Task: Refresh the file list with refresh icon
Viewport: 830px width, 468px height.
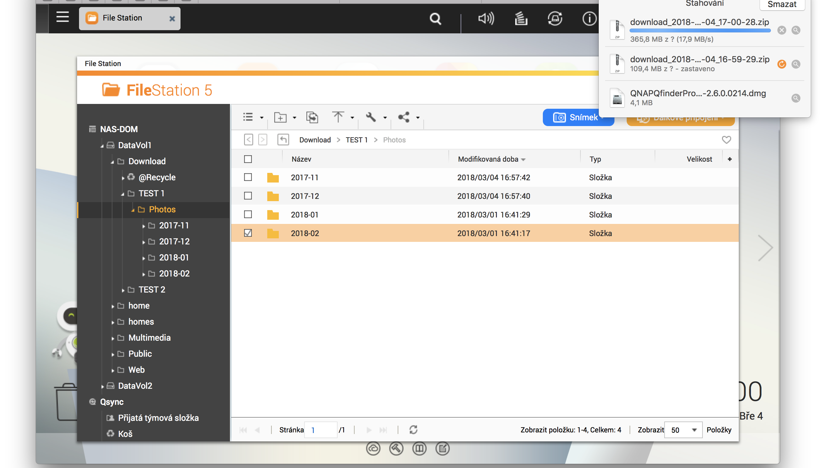Action: tap(413, 430)
